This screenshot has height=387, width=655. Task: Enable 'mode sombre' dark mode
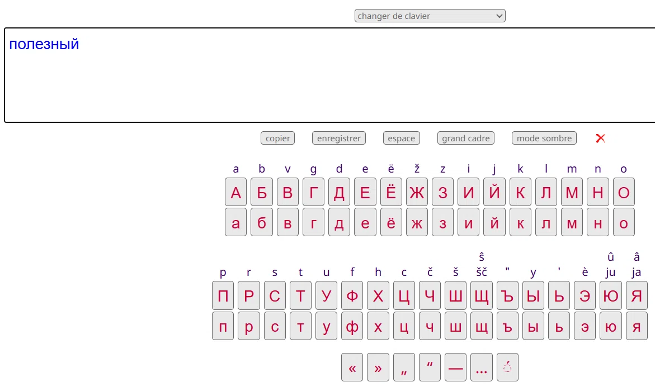(x=544, y=138)
